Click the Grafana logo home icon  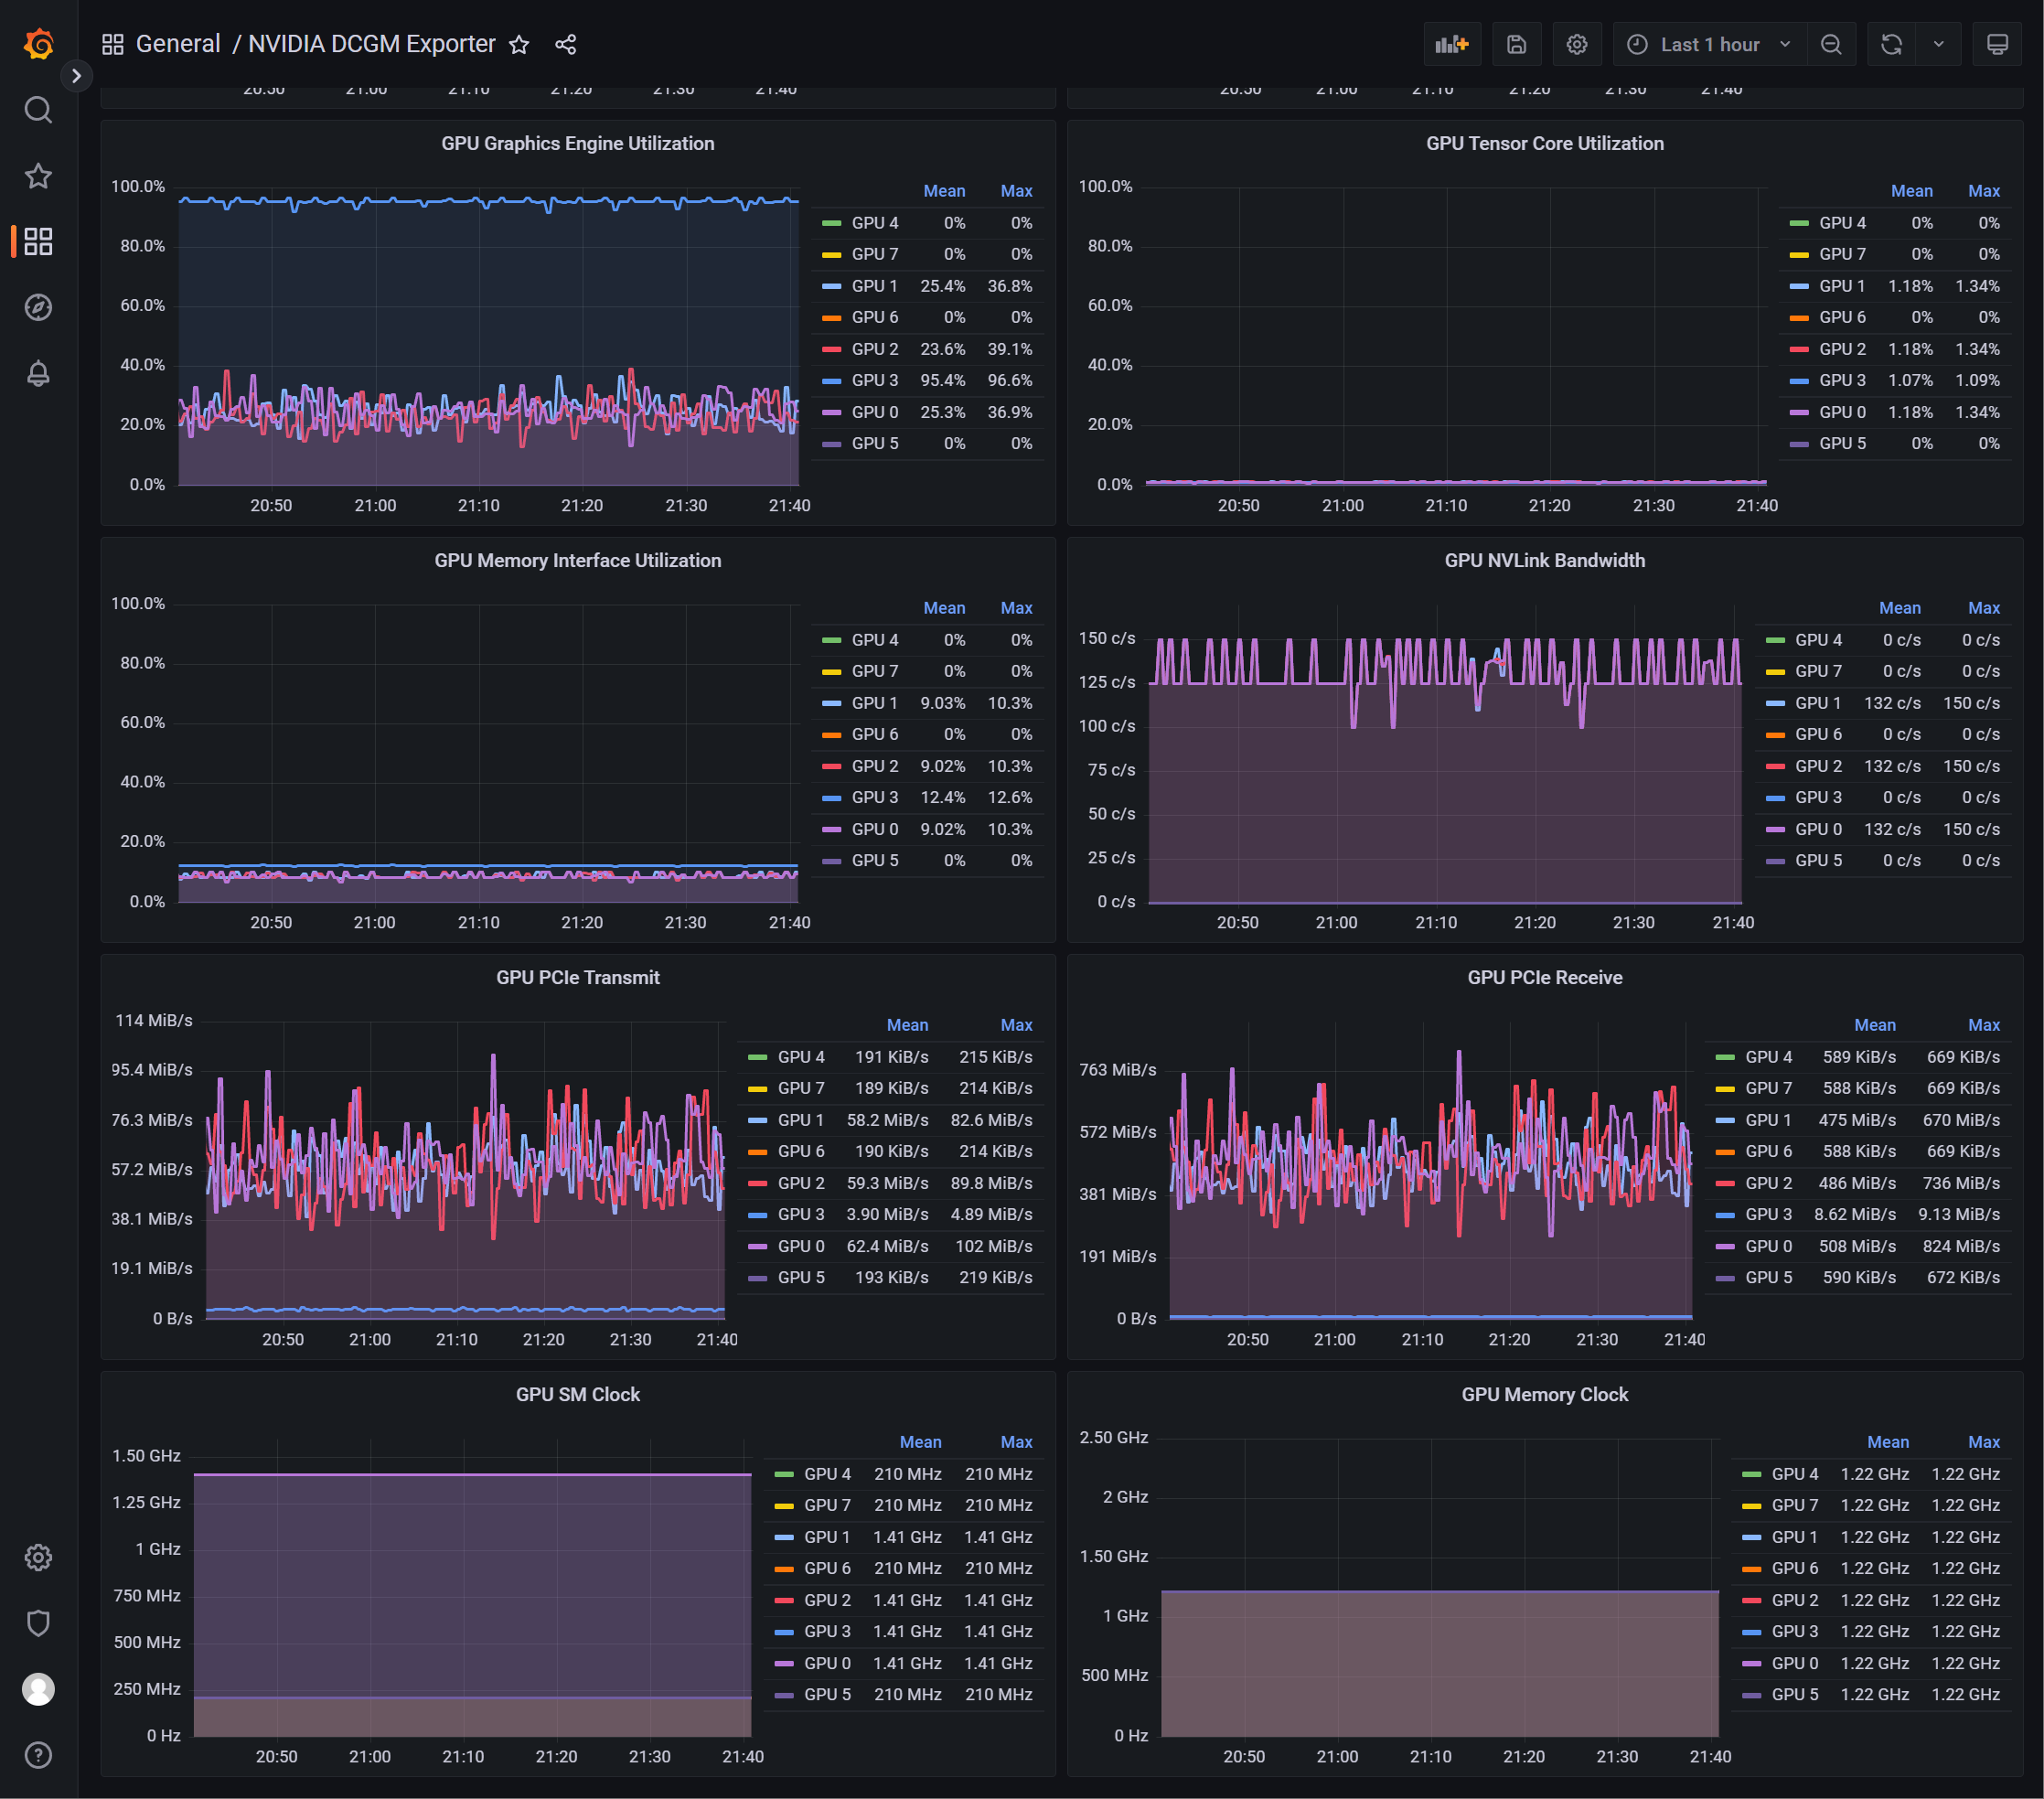tap(38, 44)
